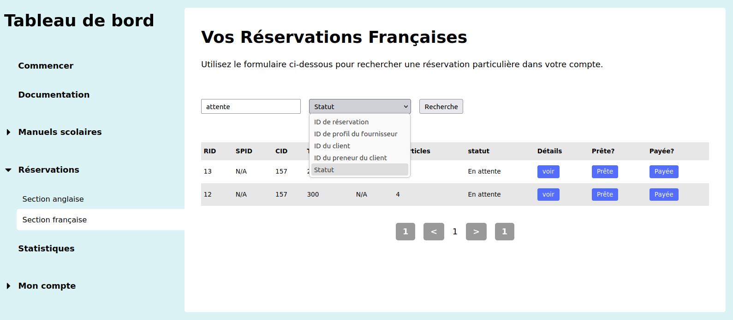Image resolution: width=733 pixels, height=320 pixels.
Task: Click the Tableau de bord title
Action: tap(79, 21)
